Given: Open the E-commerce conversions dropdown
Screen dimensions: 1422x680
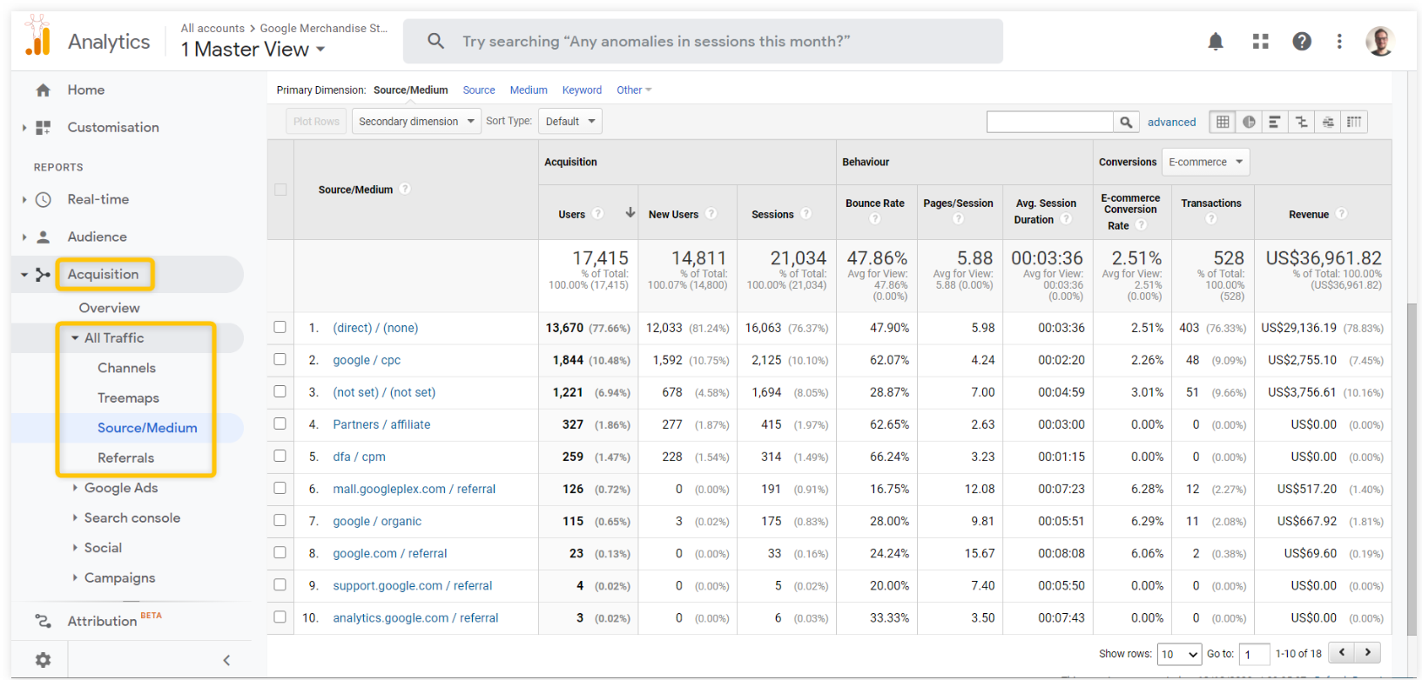Looking at the screenshot, I should point(1206,162).
